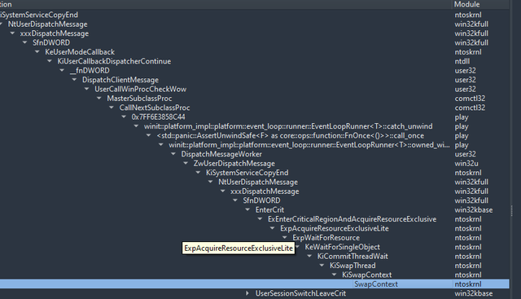Image resolution: width=521 pixels, height=299 pixels.
Task: Collapse the NtUserDispatchMessage node at top
Action: coord(2,24)
